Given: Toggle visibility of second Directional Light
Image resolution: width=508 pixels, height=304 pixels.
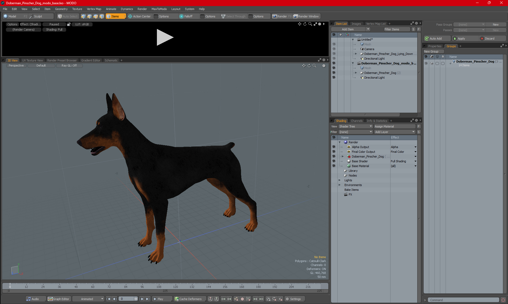Looking at the screenshot, I should pyautogui.click(x=334, y=78).
